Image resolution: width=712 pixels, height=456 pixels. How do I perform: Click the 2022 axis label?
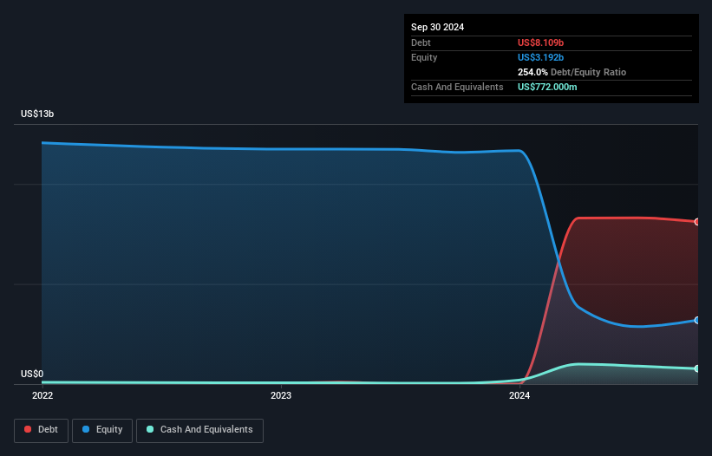[42, 395]
